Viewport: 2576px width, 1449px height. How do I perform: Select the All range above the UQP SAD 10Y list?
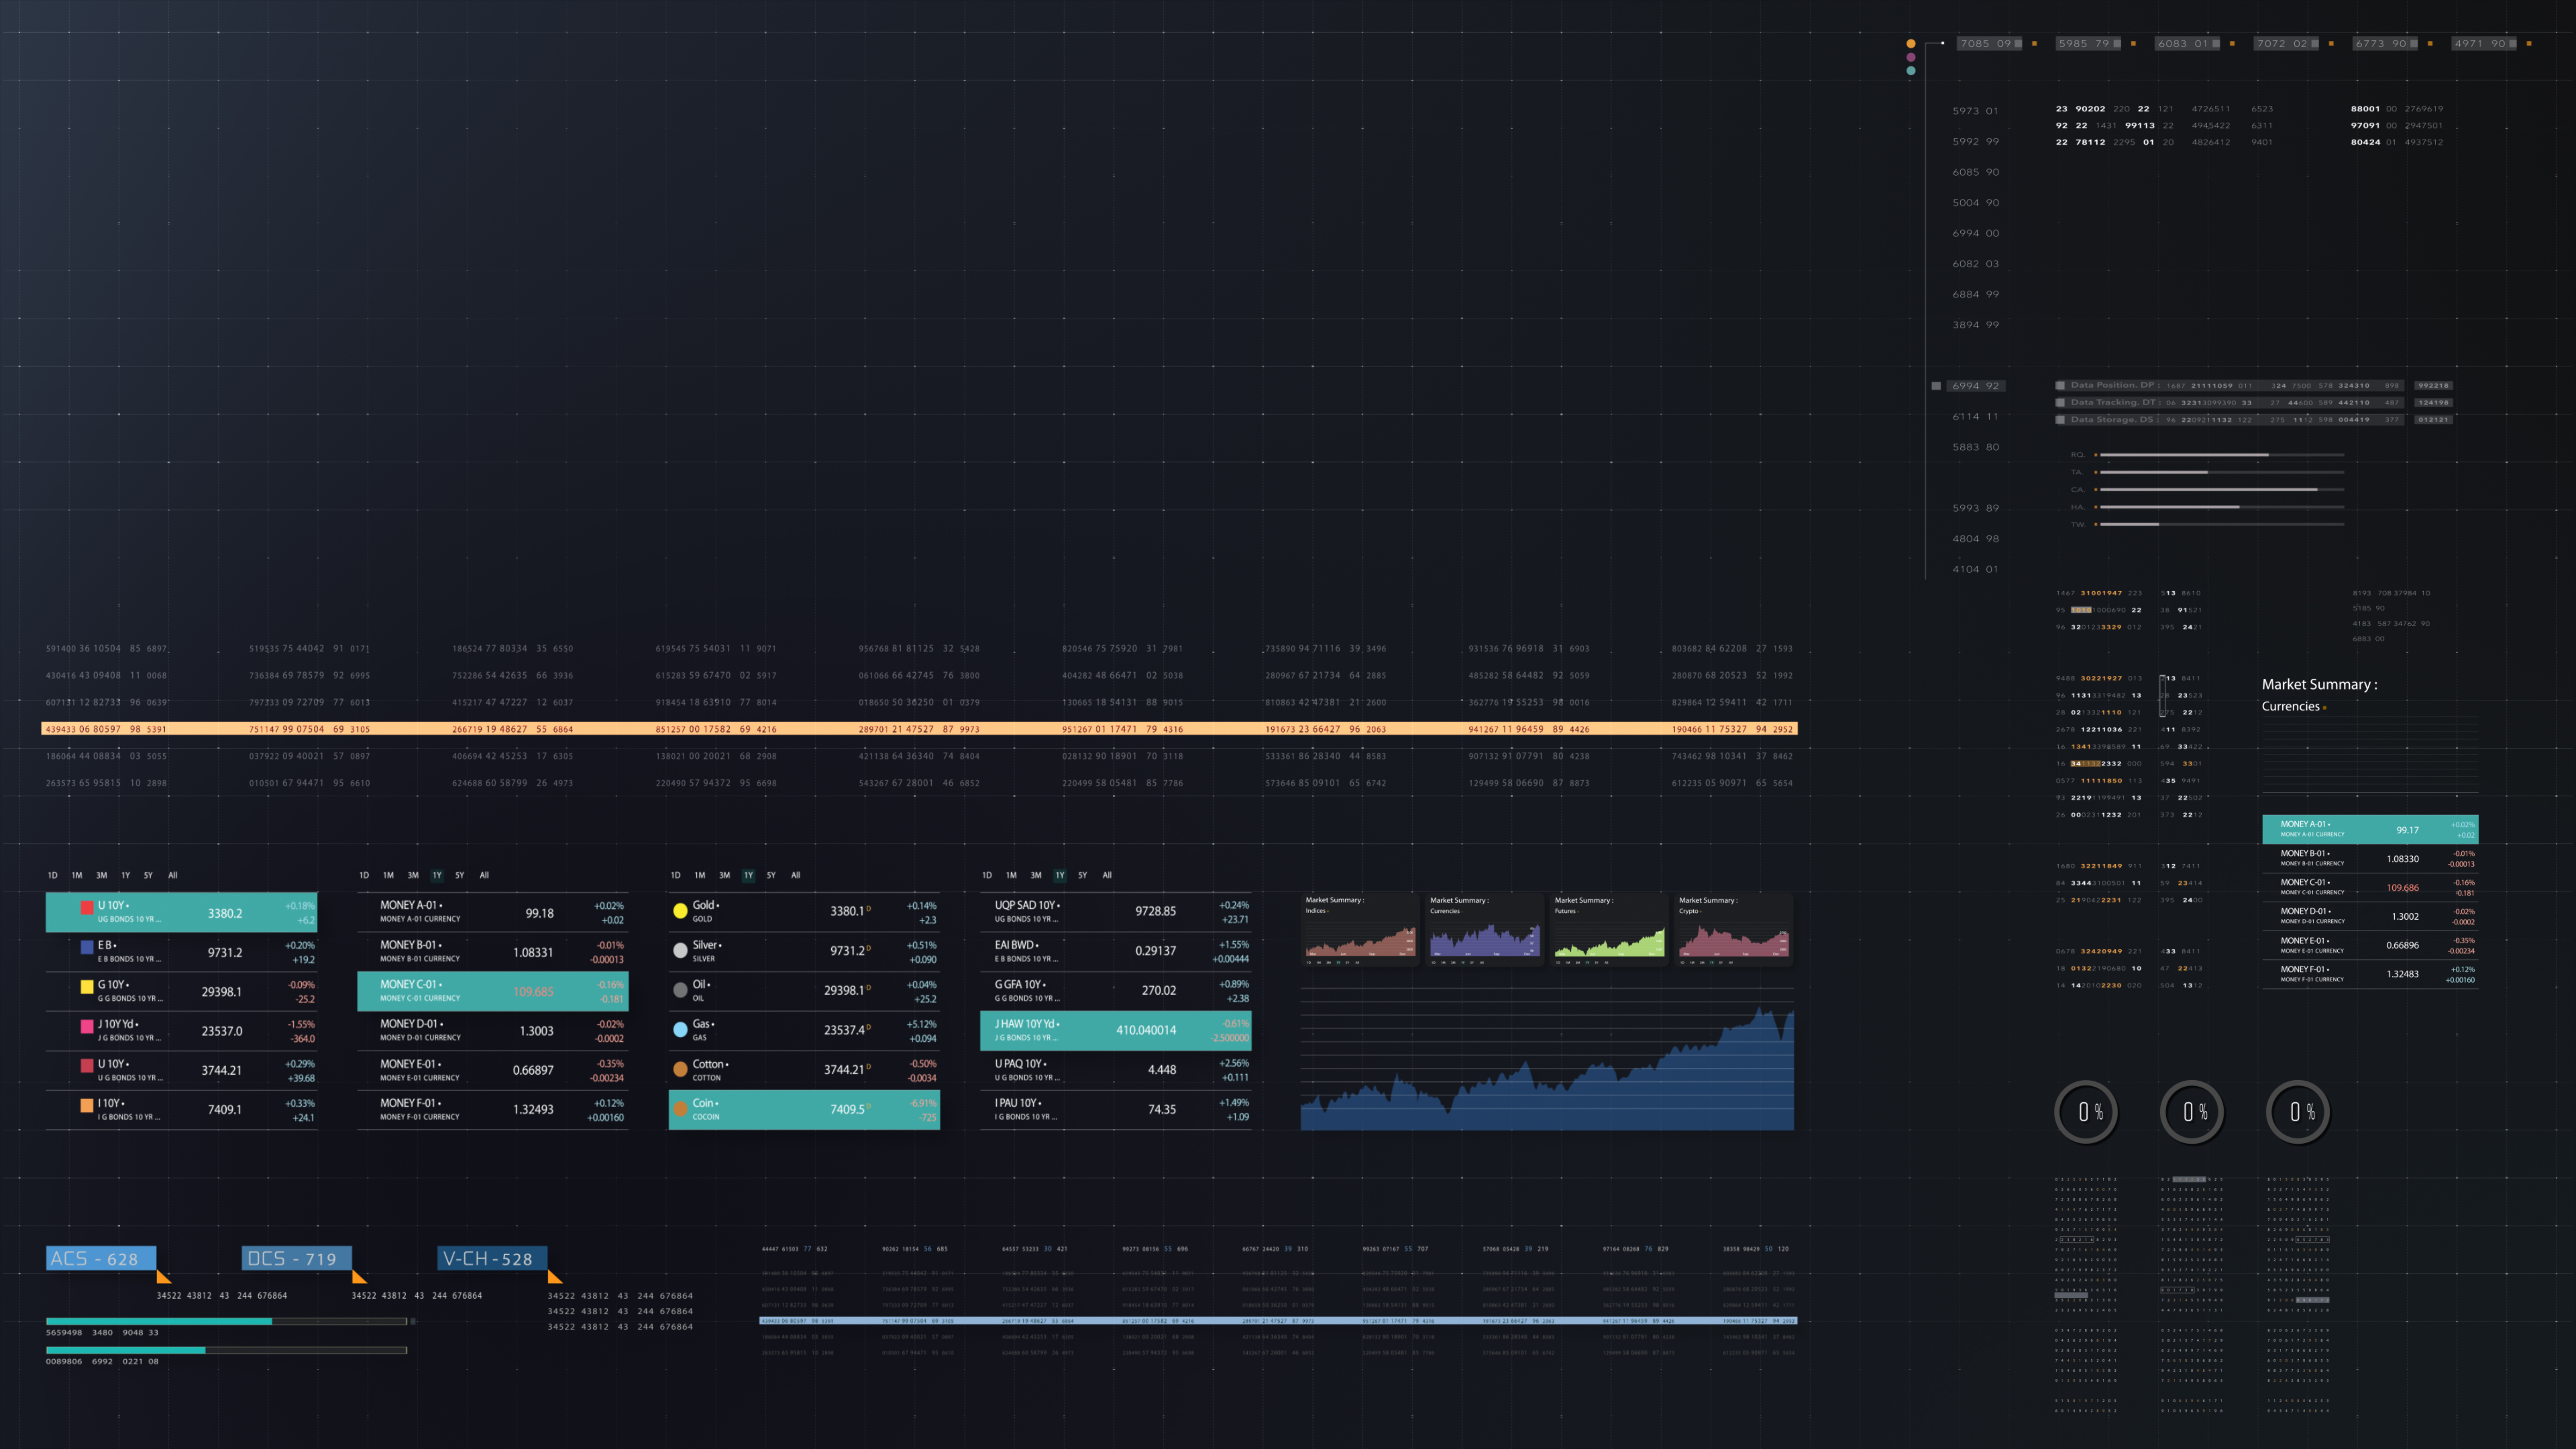pyautogui.click(x=1107, y=875)
